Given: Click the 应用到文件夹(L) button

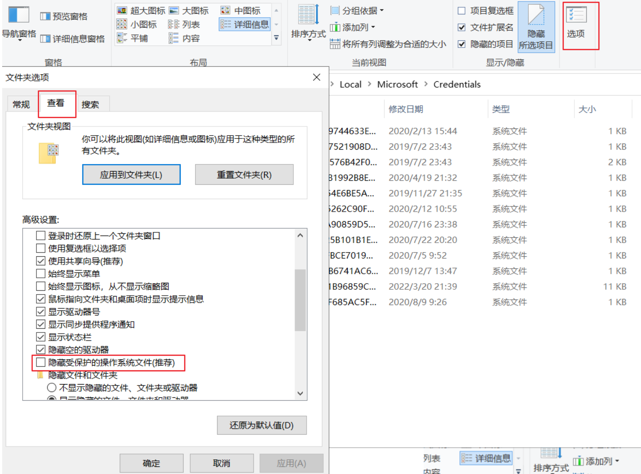Looking at the screenshot, I should pyautogui.click(x=131, y=175).
